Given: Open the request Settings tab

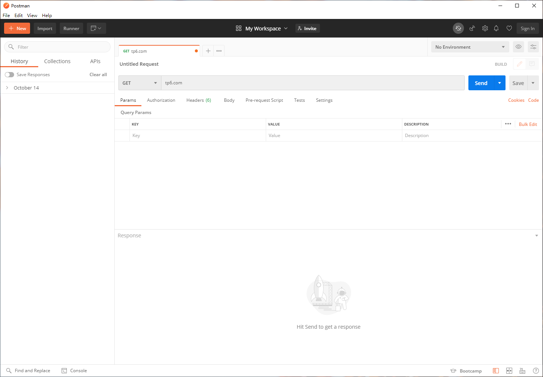Looking at the screenshot, I should tap(324, 100).
